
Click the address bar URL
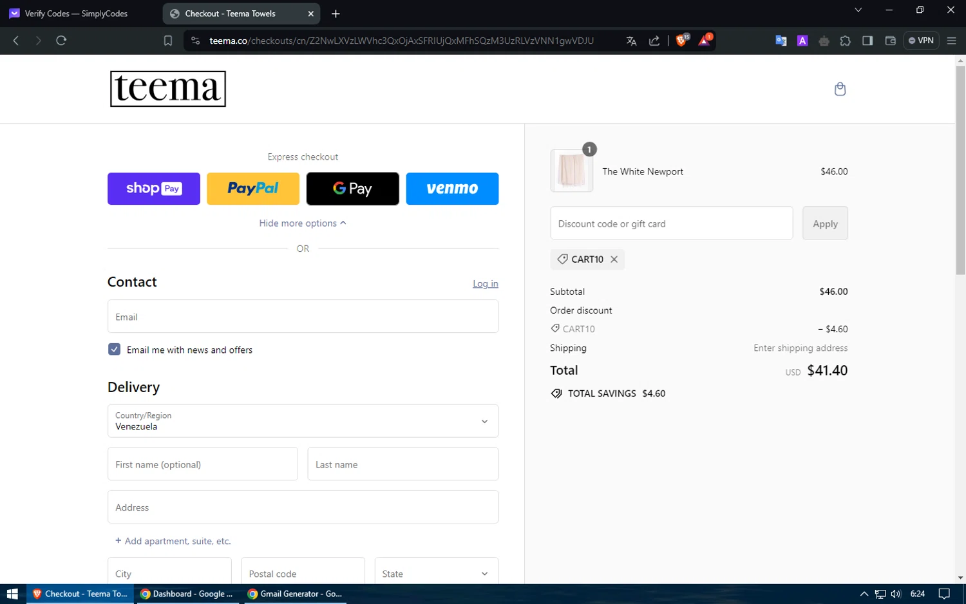(401, 41)
